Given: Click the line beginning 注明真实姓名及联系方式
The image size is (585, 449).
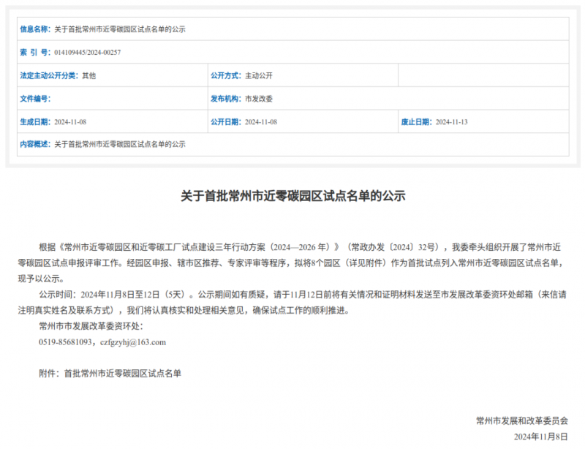Looking at the screenshot, I should click(x=184, y=311).
